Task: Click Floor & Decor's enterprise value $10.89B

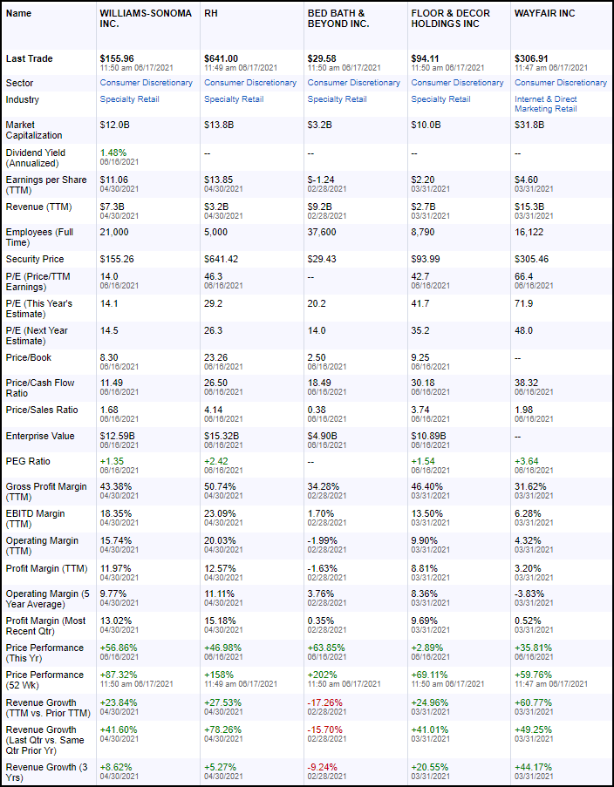Action: 428,436
